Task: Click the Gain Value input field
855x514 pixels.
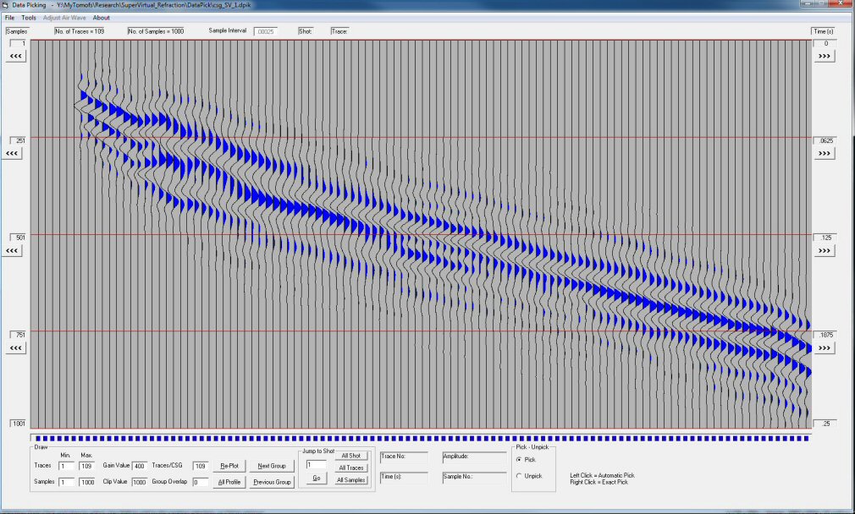Action: tap(139, 466)
